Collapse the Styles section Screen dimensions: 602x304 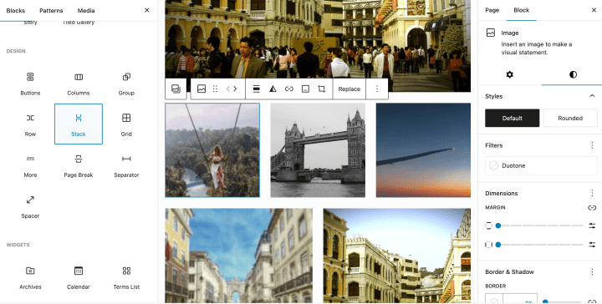click(x=592, y=96)
